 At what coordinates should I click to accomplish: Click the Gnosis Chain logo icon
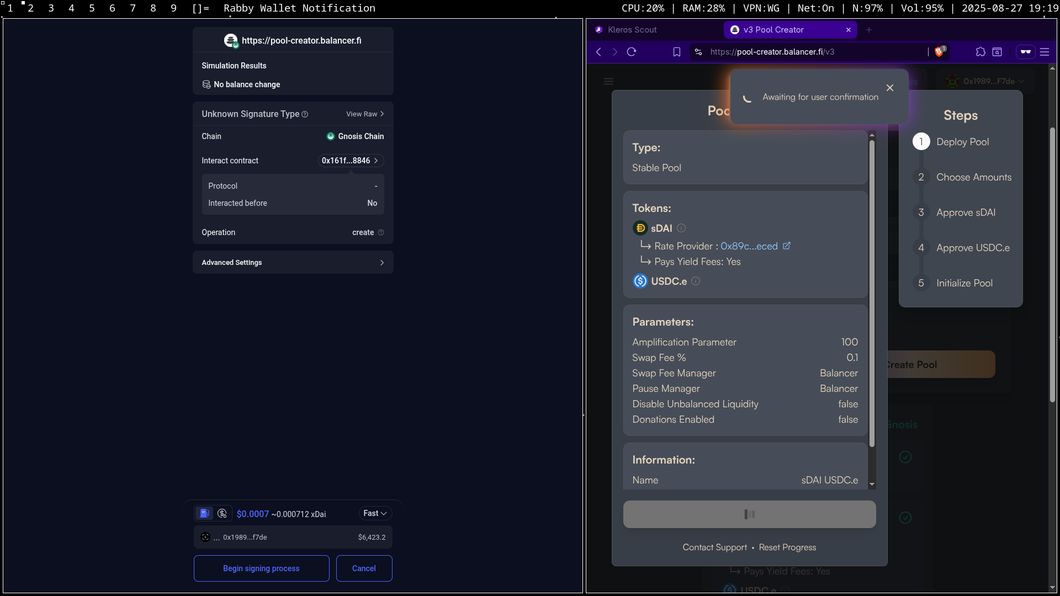(331, 136)
